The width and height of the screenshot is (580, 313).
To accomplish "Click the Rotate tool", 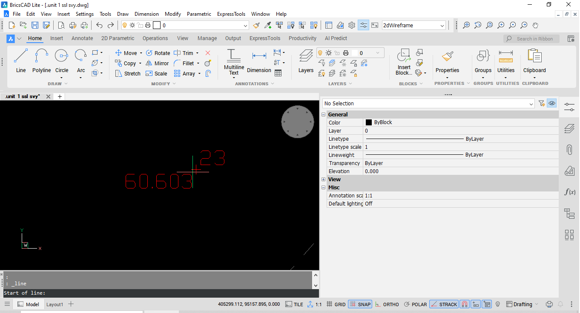I will pyautogui.click(x=158, y=53).
